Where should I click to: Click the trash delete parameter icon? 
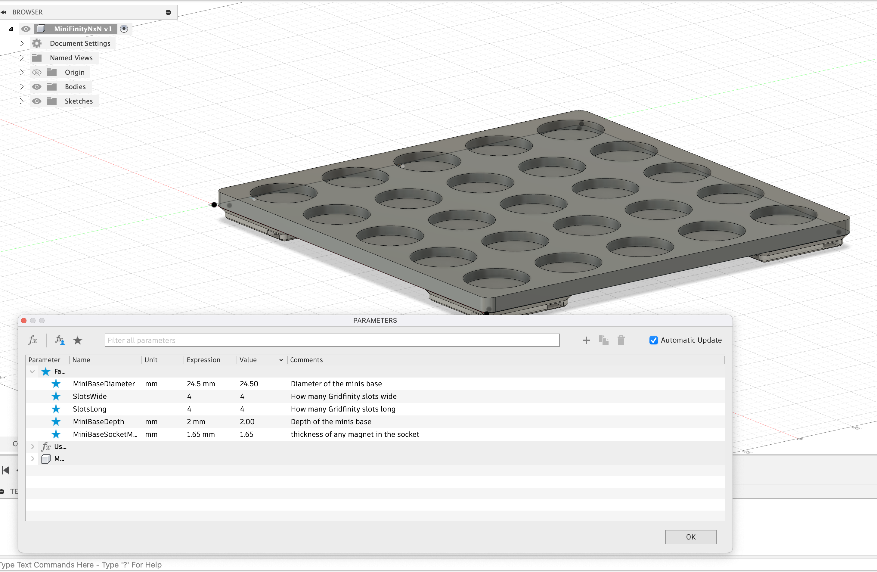[x=621, y=340]
